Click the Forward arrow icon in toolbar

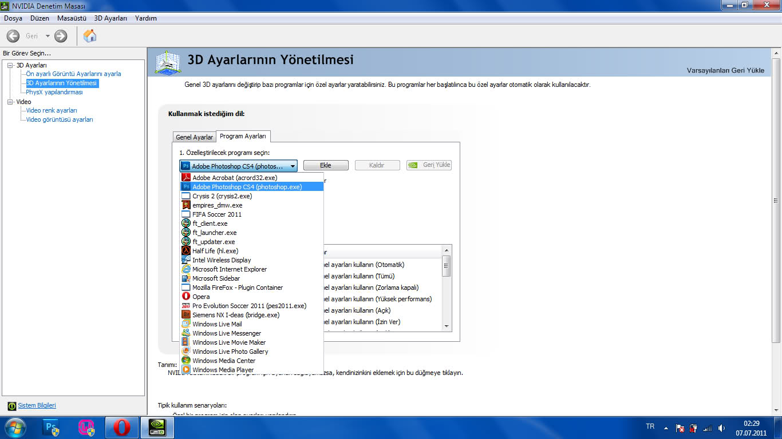61,36
